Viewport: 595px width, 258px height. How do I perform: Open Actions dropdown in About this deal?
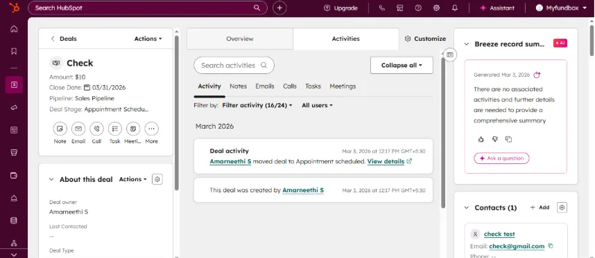[133, 179]
